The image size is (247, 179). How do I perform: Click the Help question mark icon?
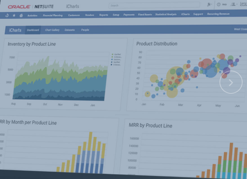[x=219, y=5]
